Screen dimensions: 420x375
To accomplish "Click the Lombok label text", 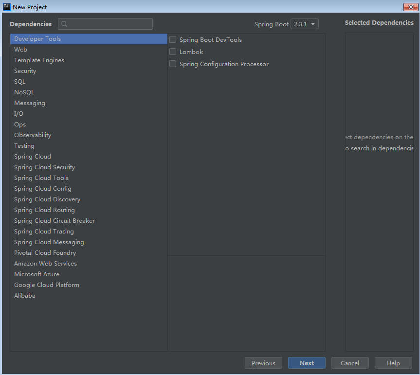I will (191, 52).
